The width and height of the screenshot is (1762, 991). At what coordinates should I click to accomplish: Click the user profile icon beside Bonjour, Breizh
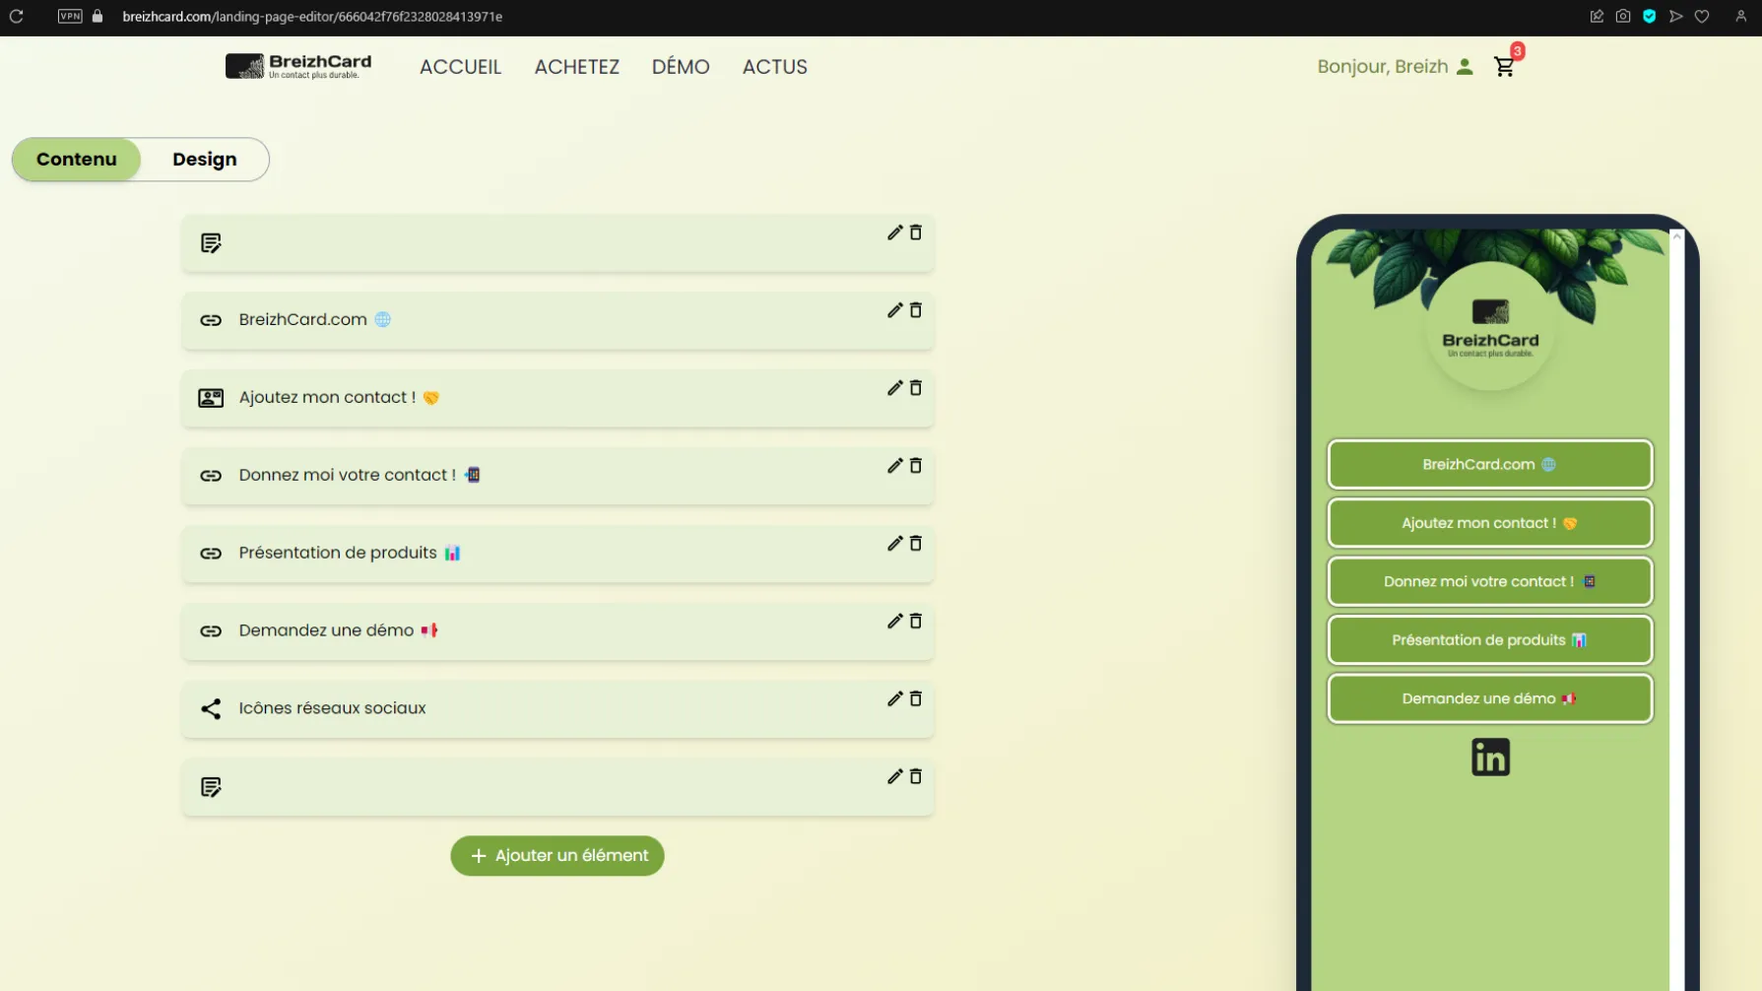[x=1465, y=67]
